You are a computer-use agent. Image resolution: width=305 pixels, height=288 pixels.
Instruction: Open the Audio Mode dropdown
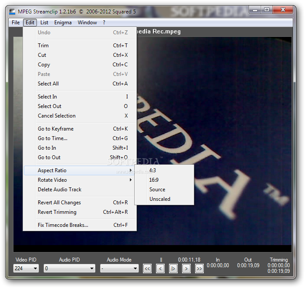tap(119, 268)
